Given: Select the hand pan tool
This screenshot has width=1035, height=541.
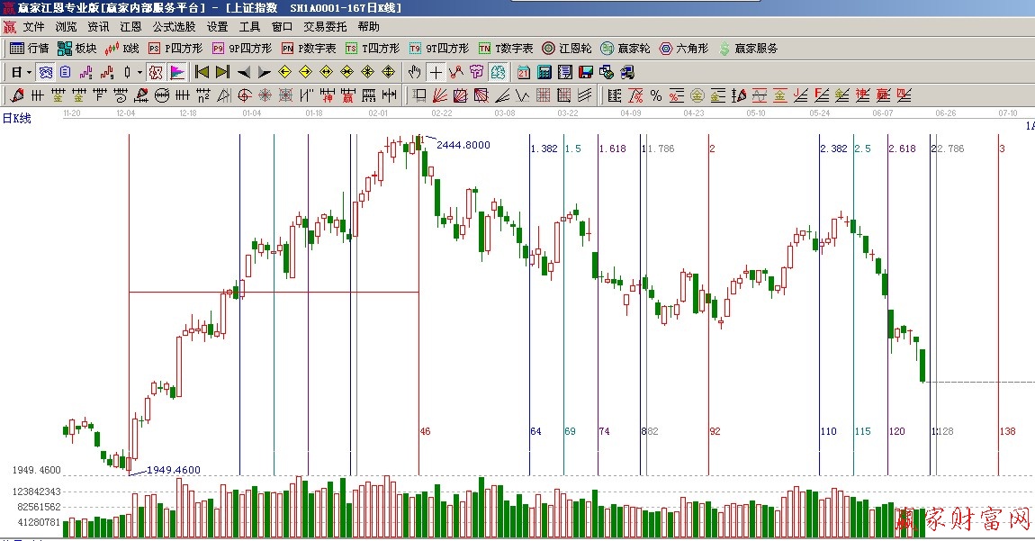Looking at the screenshot, I should (x=414, y=72).
